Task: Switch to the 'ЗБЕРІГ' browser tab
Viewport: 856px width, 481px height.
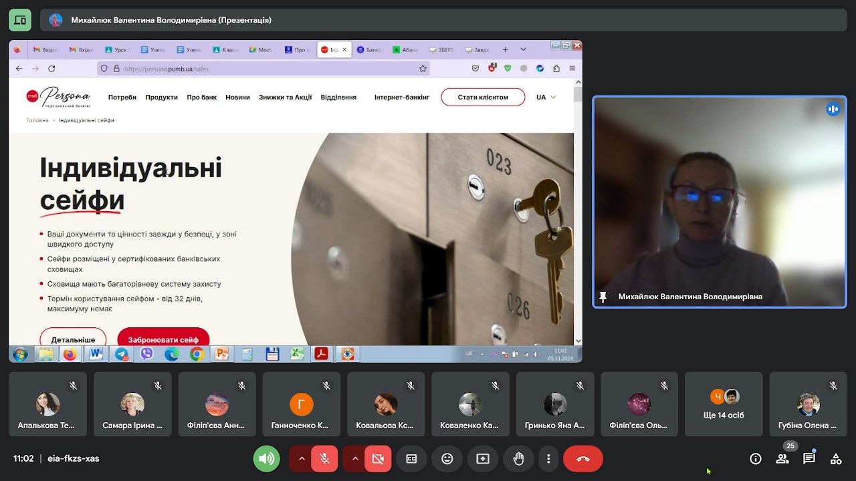Action: coord(441,49)
